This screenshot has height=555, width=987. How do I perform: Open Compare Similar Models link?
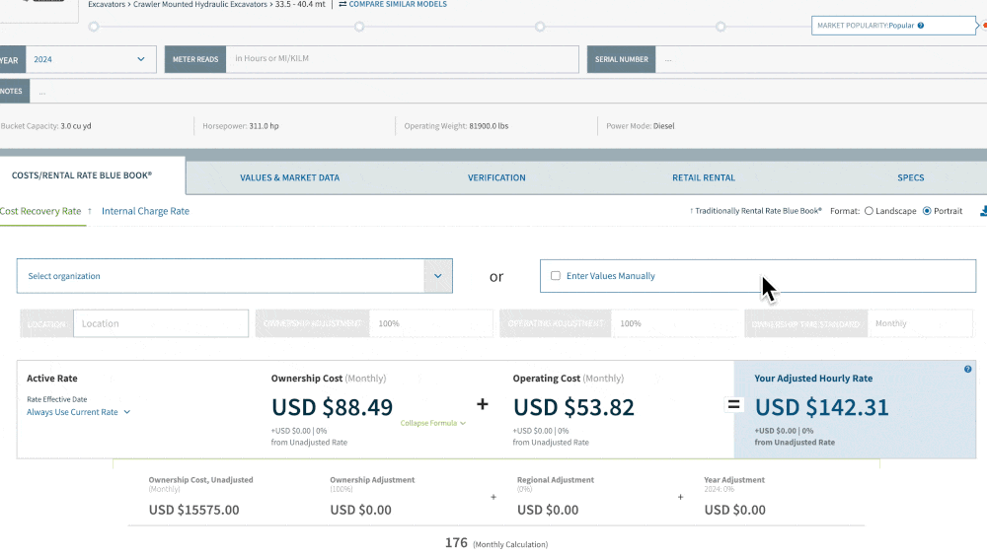pos(393,4)
